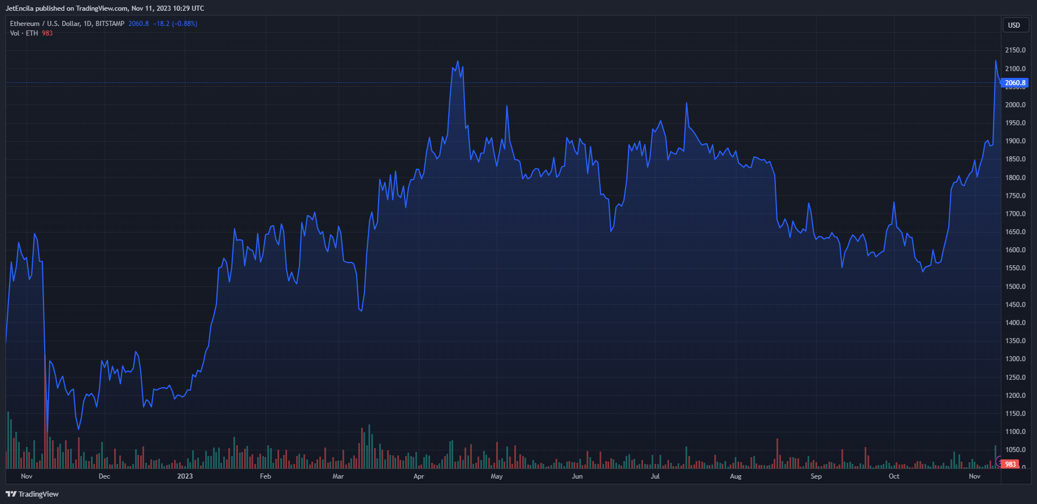Click the 1350.0 price axis label

[x=1015, y=341]
